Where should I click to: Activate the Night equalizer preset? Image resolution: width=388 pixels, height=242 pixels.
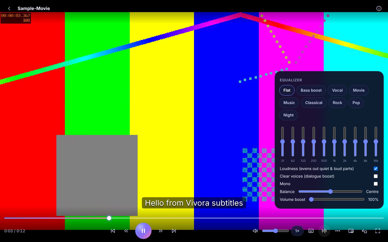pyautogui.click(x=289, y=115)
